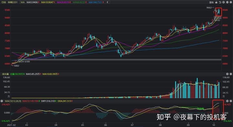
Task: Click the undo arrow icon in chart toolbar
Action: tap(220, 2)
